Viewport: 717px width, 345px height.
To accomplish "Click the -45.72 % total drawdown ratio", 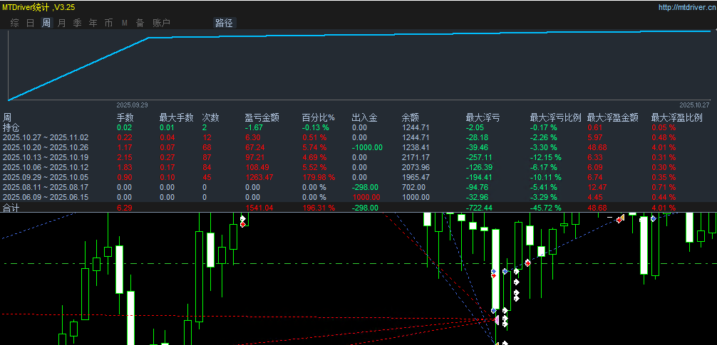I will point(545,208).
